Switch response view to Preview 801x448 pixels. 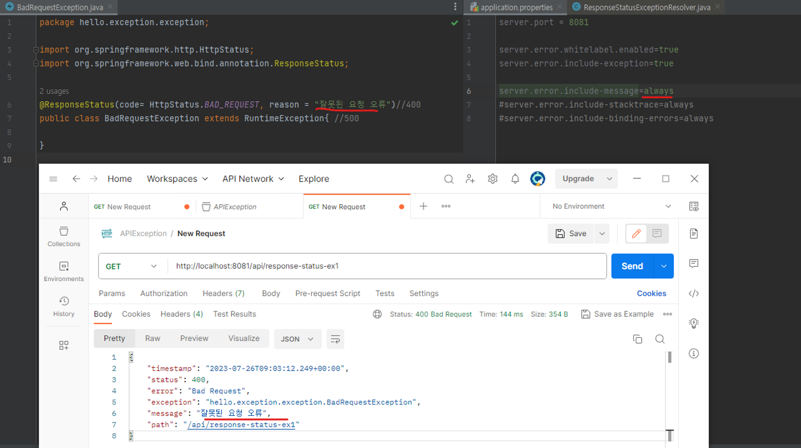point(194,339)
